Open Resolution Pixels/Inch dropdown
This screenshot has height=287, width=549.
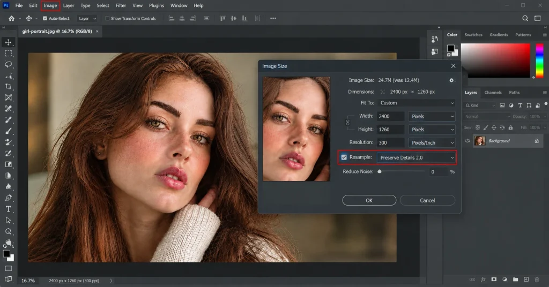click(x=432, y=142)
